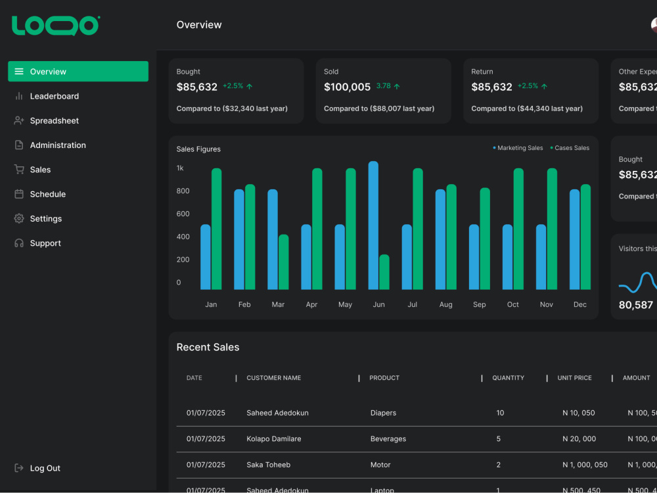Viewport: 657px width, 493px height.
Task: Select the Sold $100,005 summary card
Action: (384, 91)
